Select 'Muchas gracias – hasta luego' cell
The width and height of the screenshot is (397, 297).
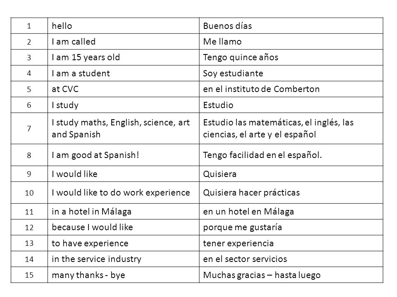(291, 275)
